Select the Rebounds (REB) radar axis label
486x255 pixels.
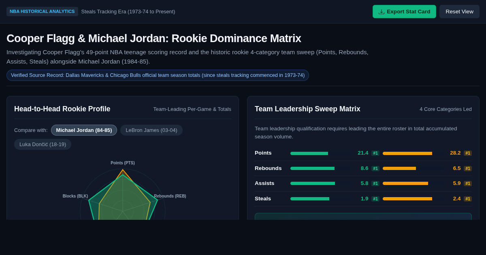tap(170, 196)
